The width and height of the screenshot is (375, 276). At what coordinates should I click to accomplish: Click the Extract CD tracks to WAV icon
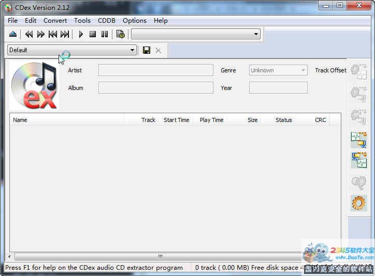click(x=359, y=71)
